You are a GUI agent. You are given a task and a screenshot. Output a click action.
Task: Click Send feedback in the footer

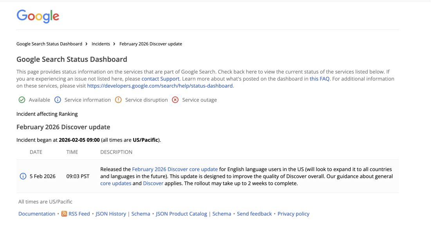click(x=254, y=214)
